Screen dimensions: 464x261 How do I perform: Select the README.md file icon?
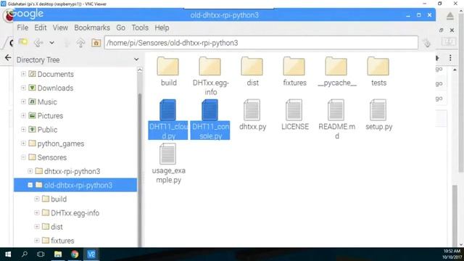pos(336,109)
